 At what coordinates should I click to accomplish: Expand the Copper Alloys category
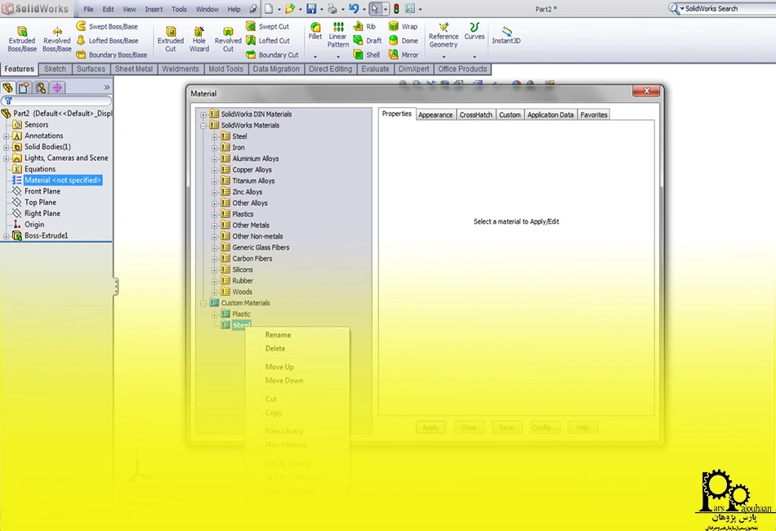pyautogui.click(x=214, y=170)
